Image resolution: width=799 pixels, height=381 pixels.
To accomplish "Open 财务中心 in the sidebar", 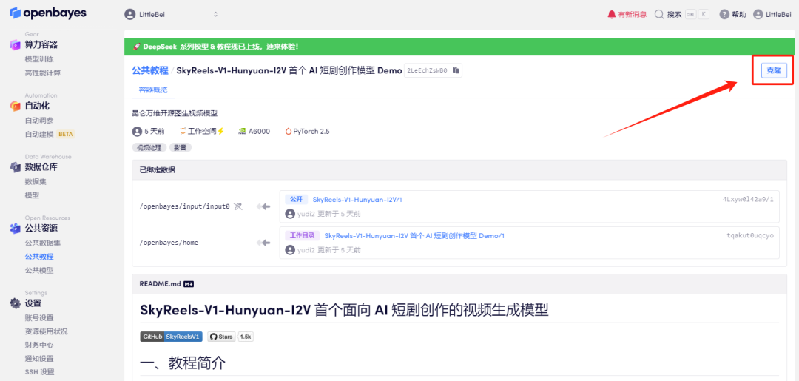I will click(x=39, y=345).
